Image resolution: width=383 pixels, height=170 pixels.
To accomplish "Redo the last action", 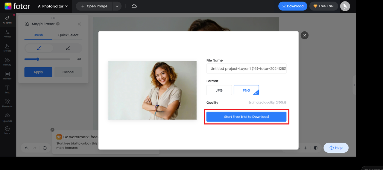I will [x=35, y=148].
